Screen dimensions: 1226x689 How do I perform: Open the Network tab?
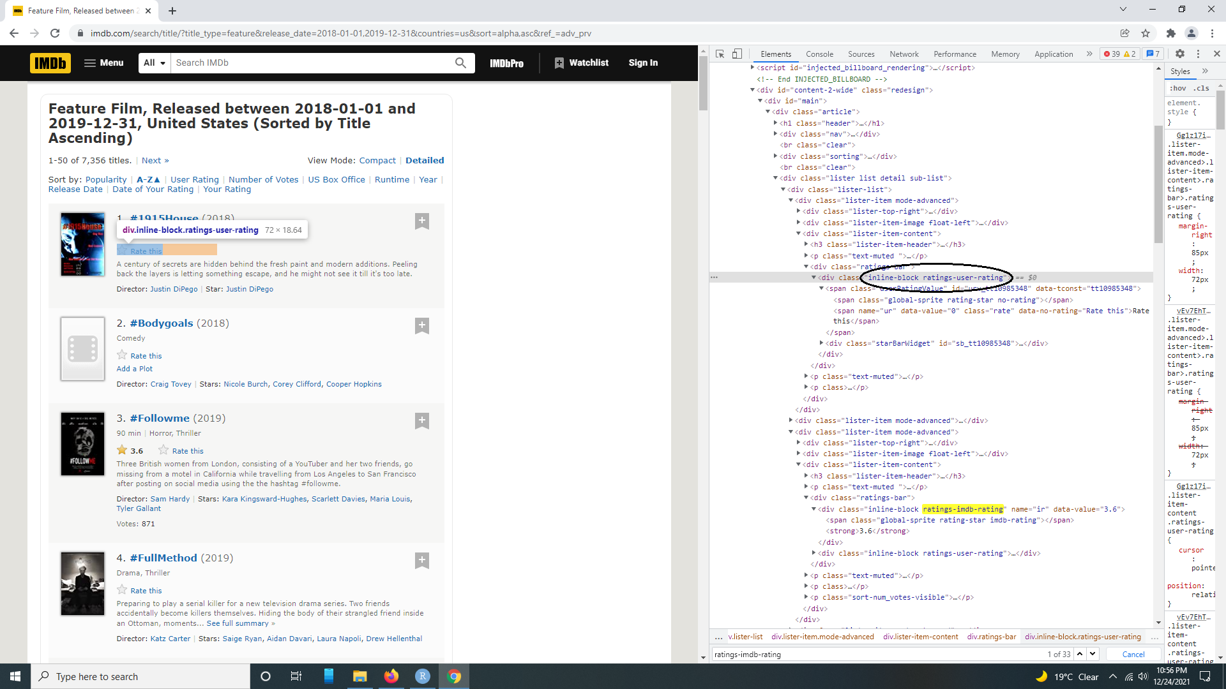[x=904, y=54]
